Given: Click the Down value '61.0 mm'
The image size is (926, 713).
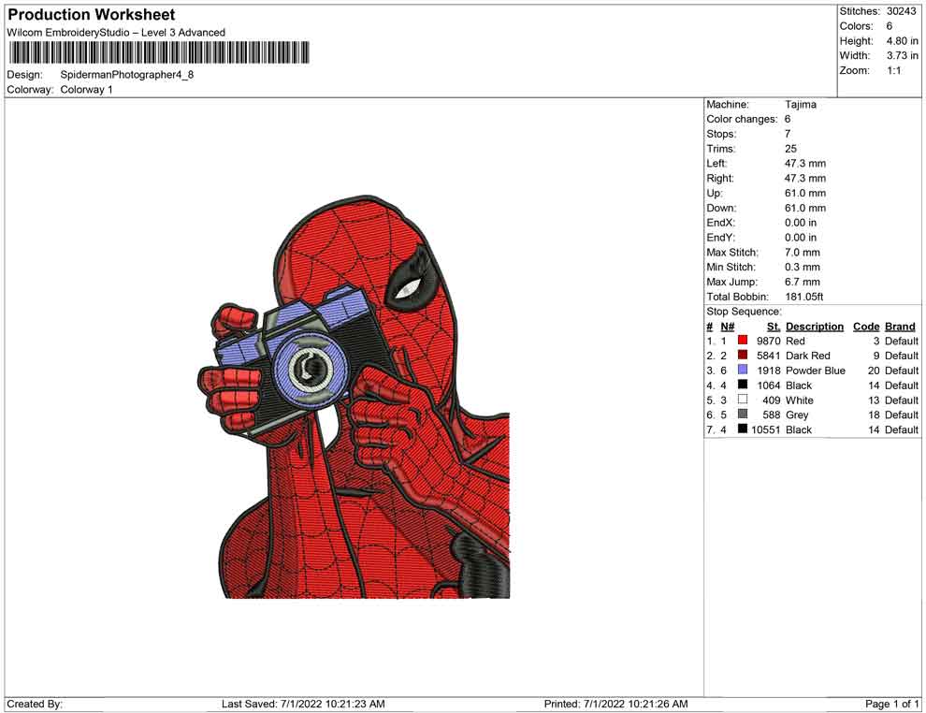Looking at the screenshot, I should (805, 208).
